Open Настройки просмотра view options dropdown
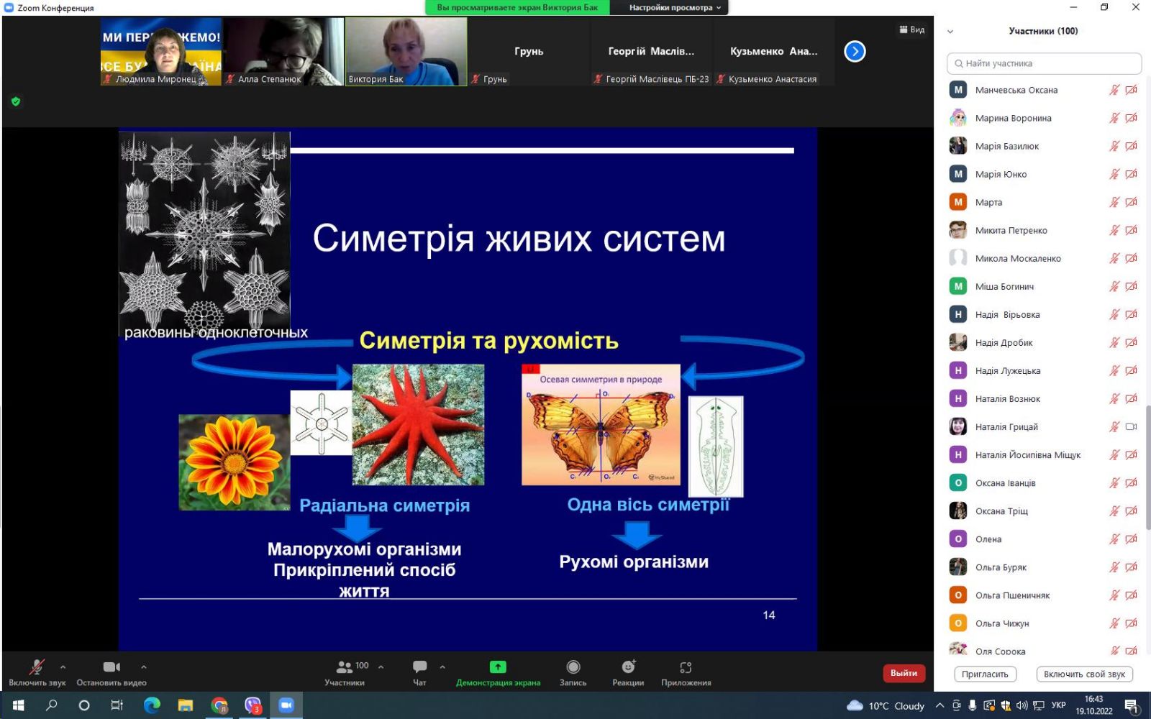The image size is (1151, 719). [675, 8]
